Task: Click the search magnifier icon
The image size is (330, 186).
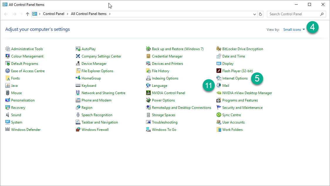Action: [x=322, y=14]
